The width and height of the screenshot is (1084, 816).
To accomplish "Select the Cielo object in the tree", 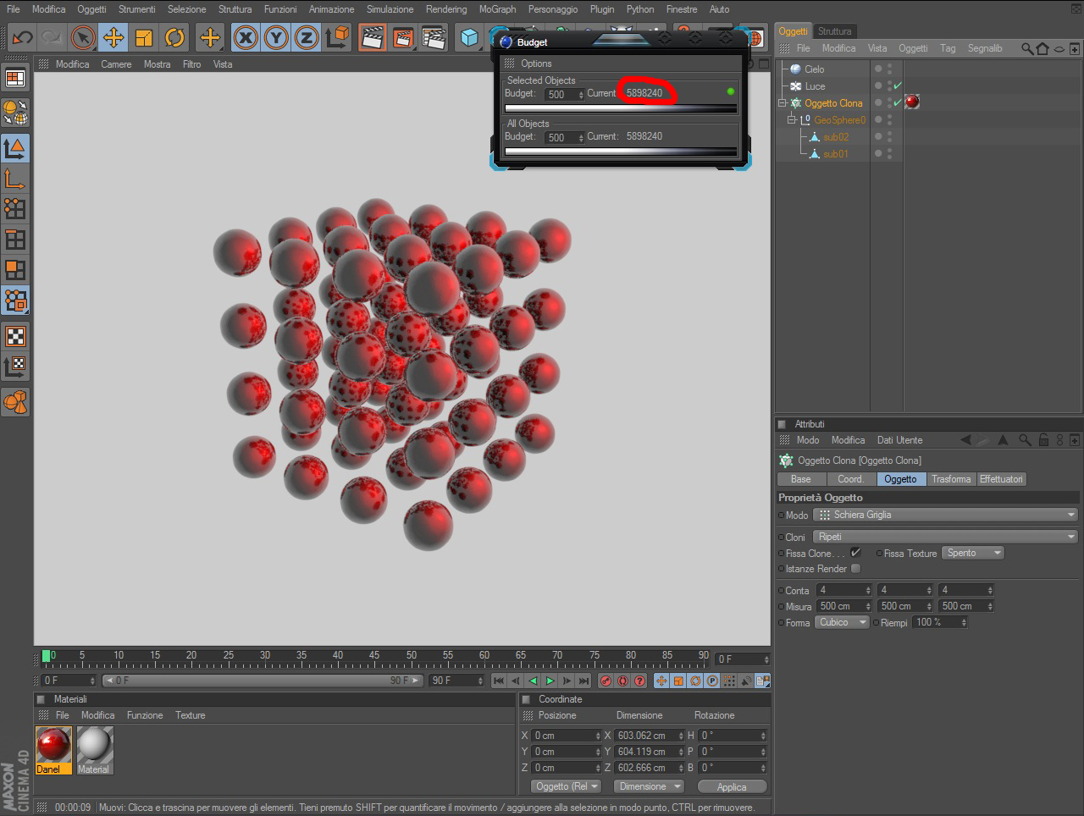I will tap(814, 69).
